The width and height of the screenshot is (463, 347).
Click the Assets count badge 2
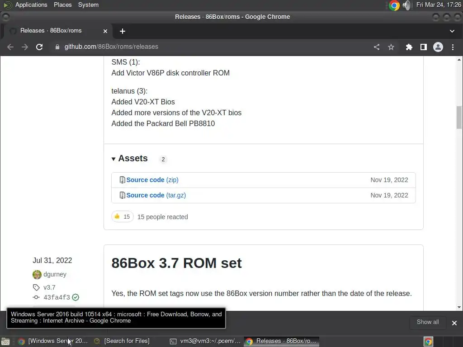point(163,159)
